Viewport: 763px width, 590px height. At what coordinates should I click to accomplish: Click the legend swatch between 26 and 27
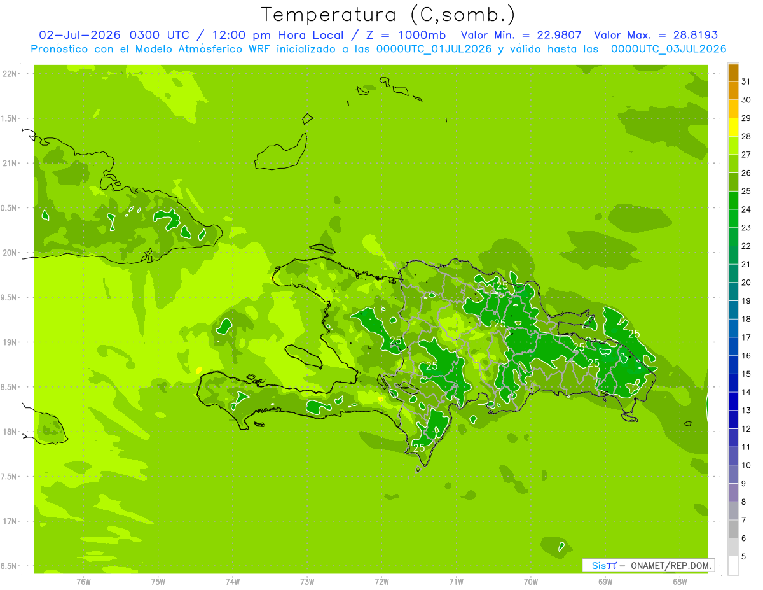click(733, 164)
